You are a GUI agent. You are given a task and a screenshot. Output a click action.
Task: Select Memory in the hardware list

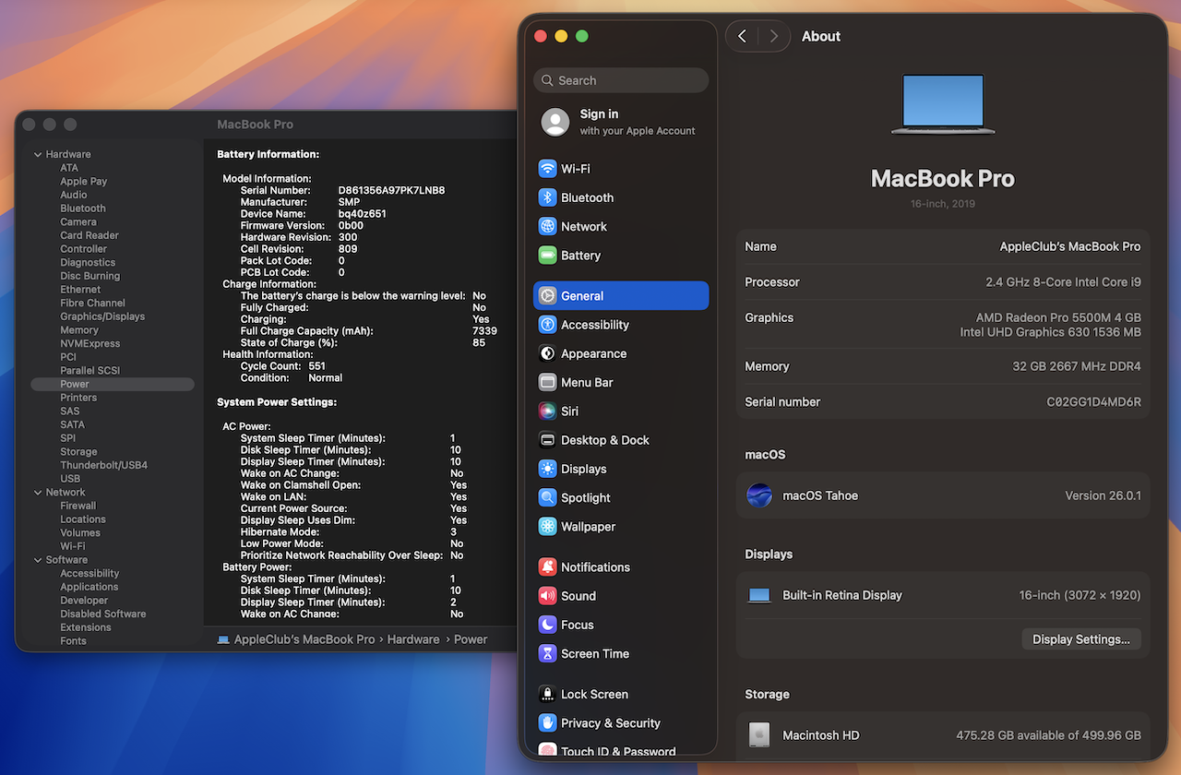pos(79,330)
